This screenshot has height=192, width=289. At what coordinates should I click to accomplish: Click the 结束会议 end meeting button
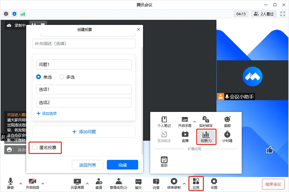point(273,184)
